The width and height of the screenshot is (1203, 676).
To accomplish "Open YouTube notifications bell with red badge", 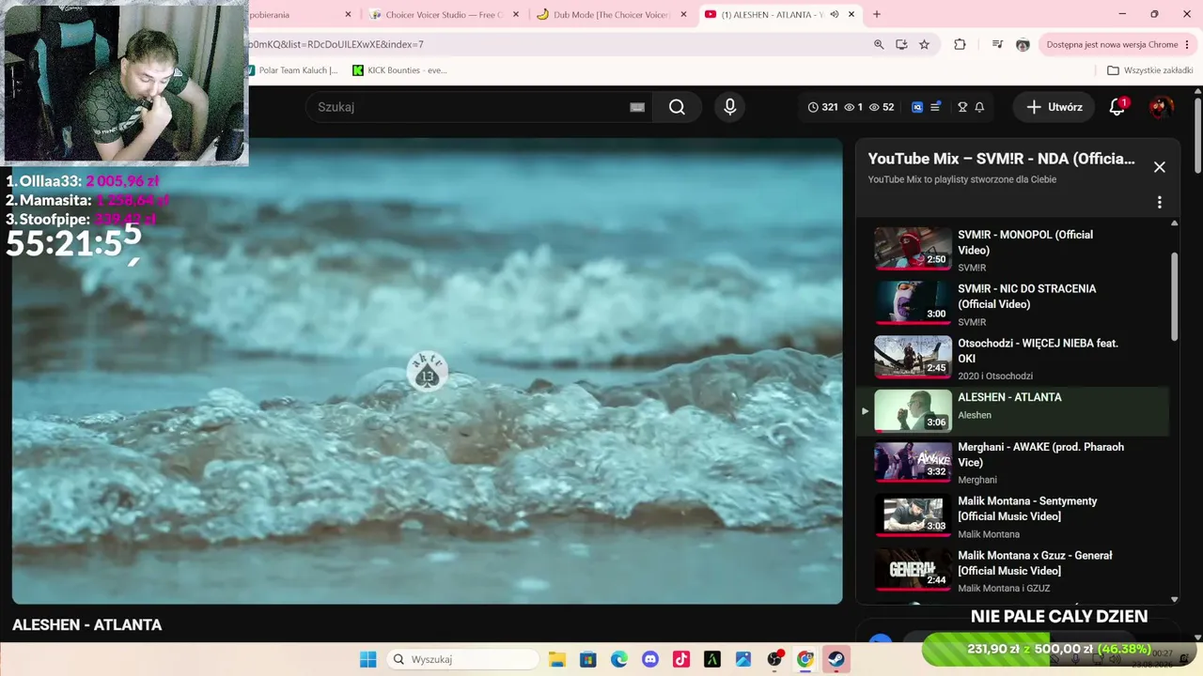I will tap(1117, 107).
